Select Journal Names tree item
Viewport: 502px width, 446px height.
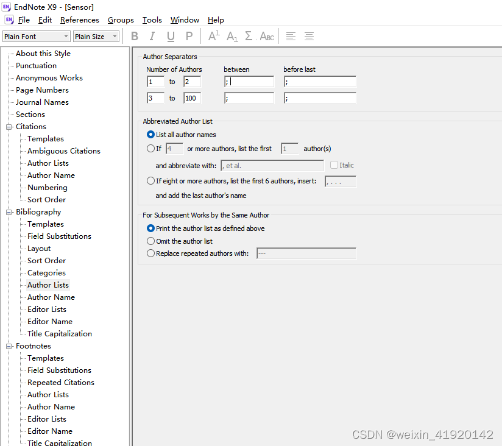coord(42,102)
